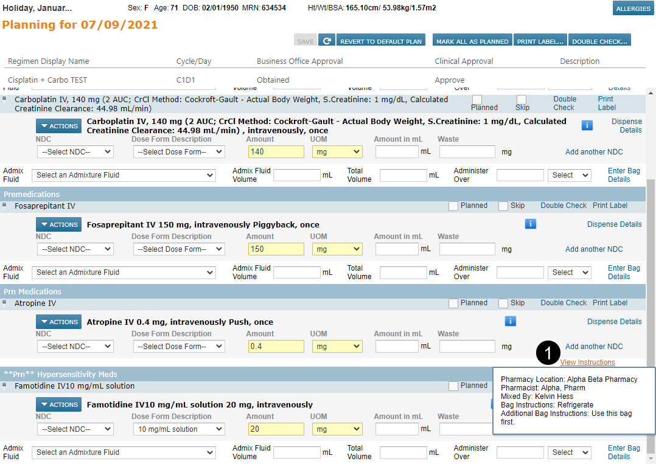
Task: Open the Atropine Actions menu
Action: click(58, 322)
